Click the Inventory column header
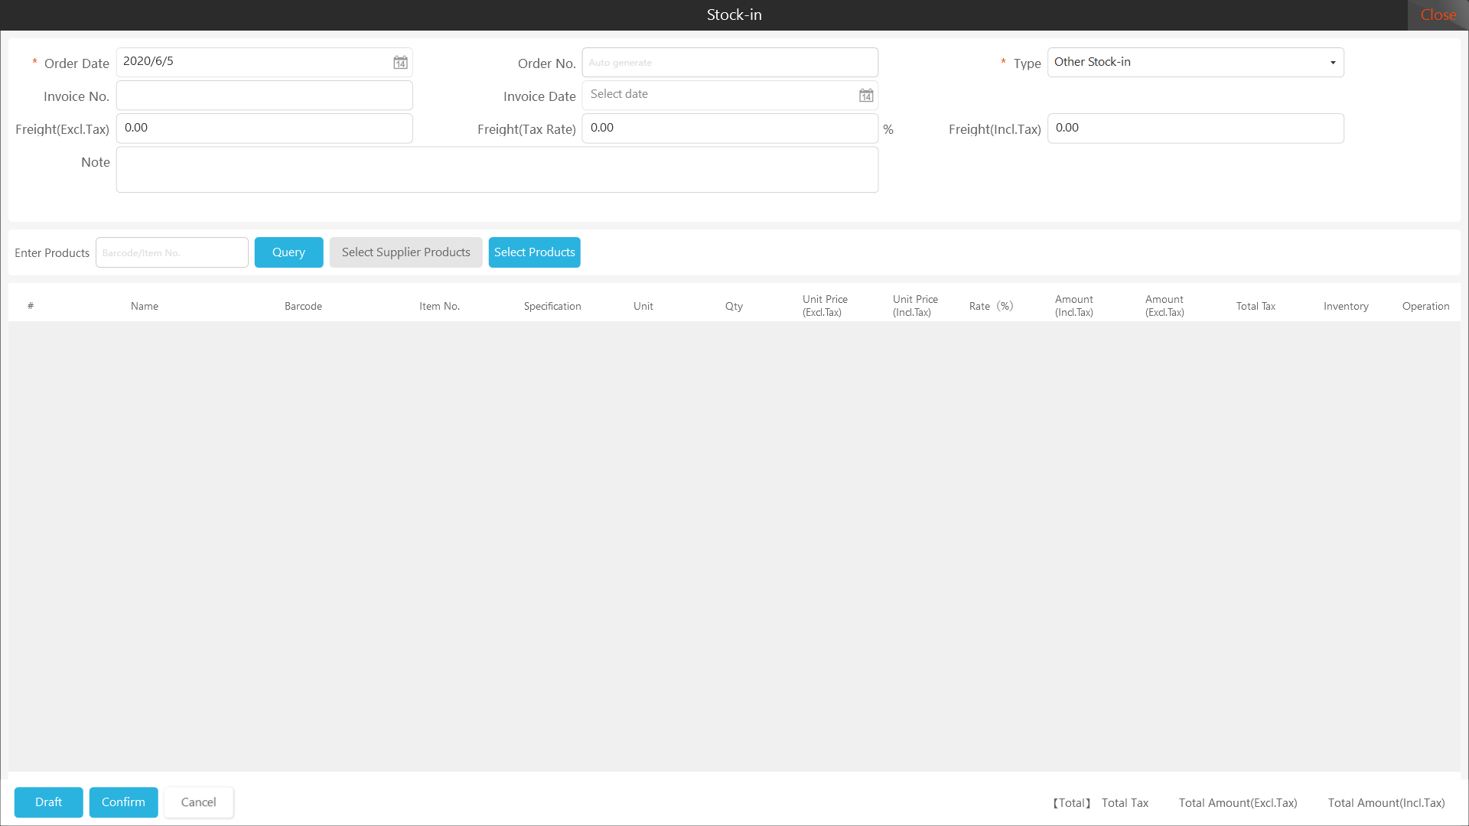1469x826 pixels. pyautogui.click(x=1345, y=306)
